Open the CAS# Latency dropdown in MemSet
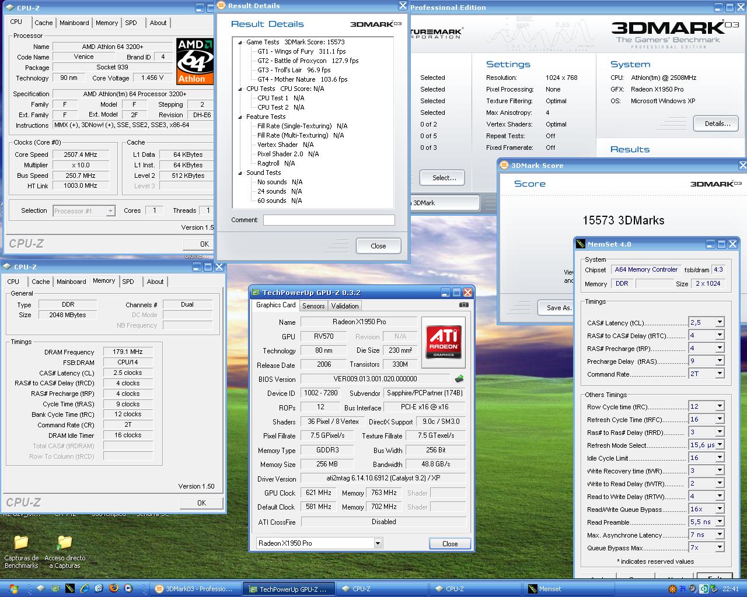The height and width of the screenshot is (597, 747). tap(720, 322)
